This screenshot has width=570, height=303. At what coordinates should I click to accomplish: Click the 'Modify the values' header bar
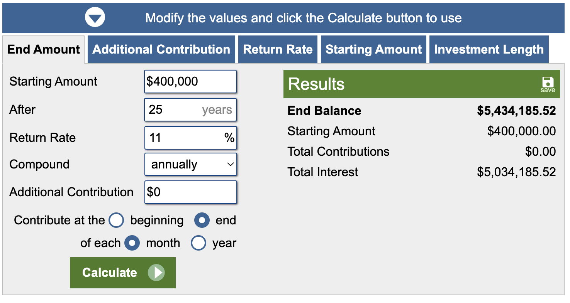point(283,18)
